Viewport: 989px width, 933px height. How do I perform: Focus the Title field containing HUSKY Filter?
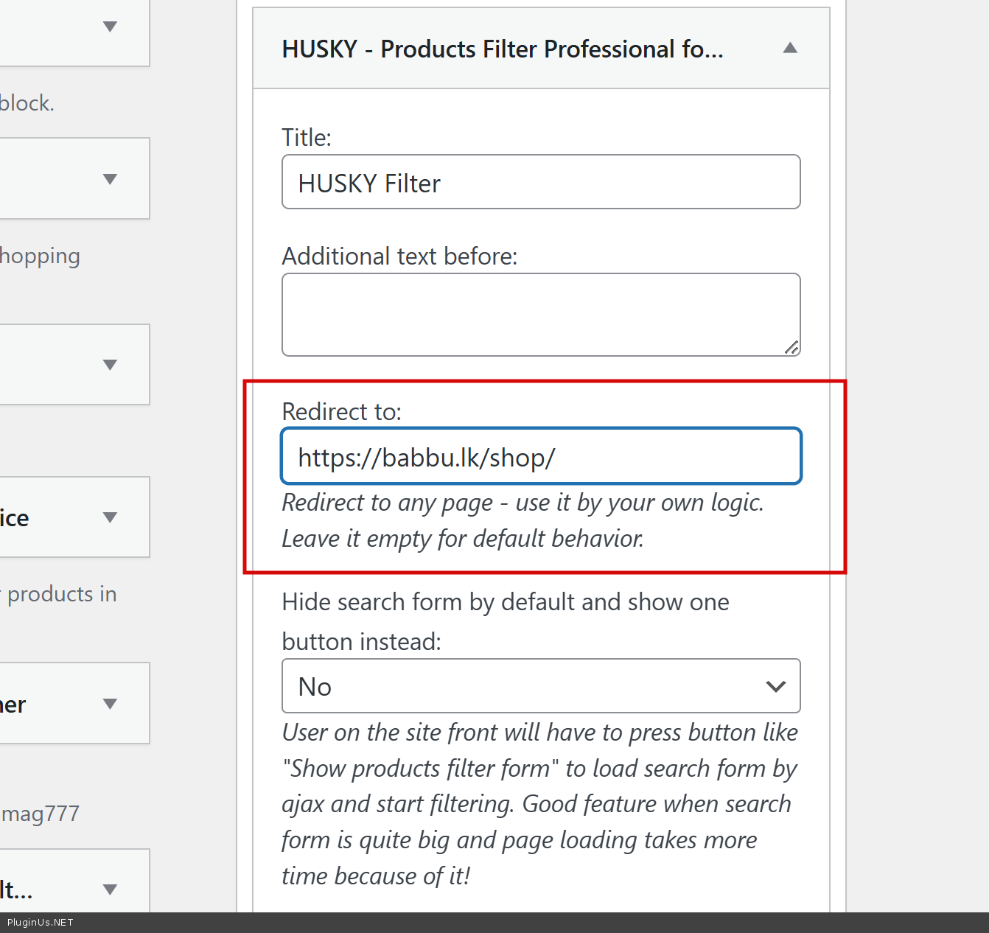[540, 182]
